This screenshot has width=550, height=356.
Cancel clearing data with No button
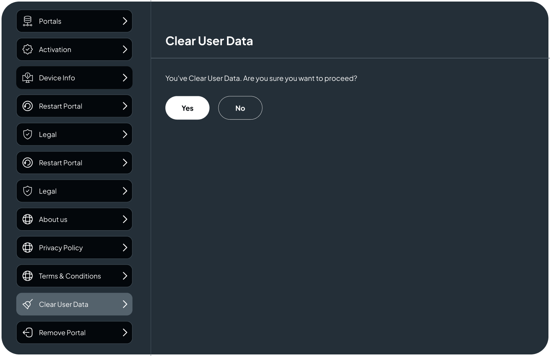[x=240, y=108]
